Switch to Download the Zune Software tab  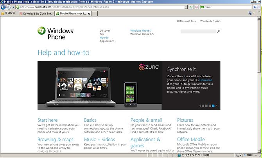(37, 14)
